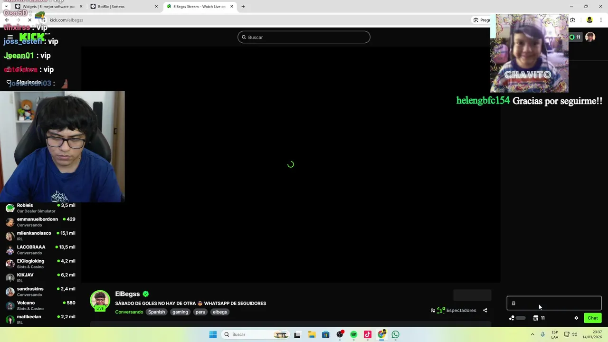Open chat settings gear icon

pos(576,318)
